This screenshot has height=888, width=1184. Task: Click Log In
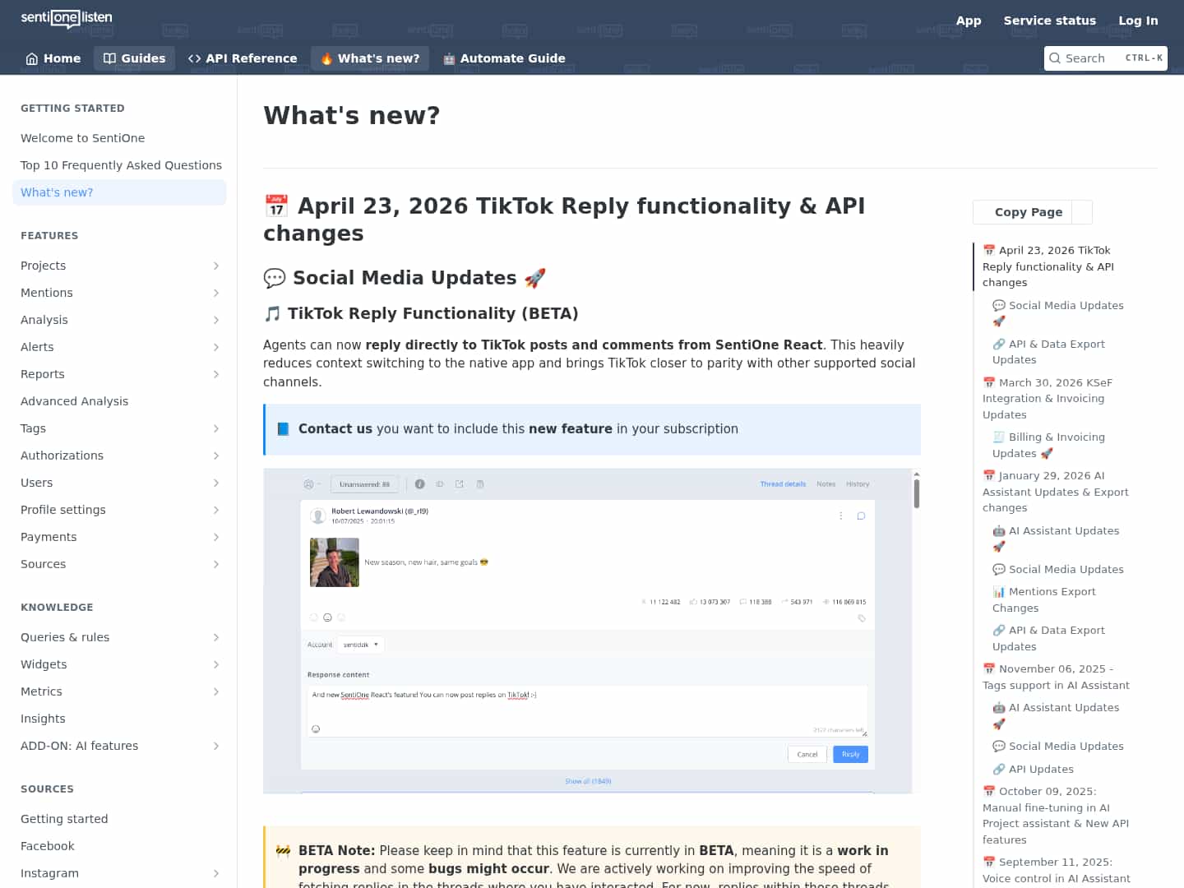[x=1138, y=21]
